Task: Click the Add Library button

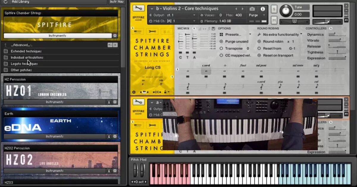Action: [20, 2]
